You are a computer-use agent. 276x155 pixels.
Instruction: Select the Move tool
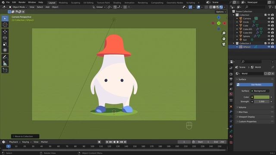[x=5, y=31]
